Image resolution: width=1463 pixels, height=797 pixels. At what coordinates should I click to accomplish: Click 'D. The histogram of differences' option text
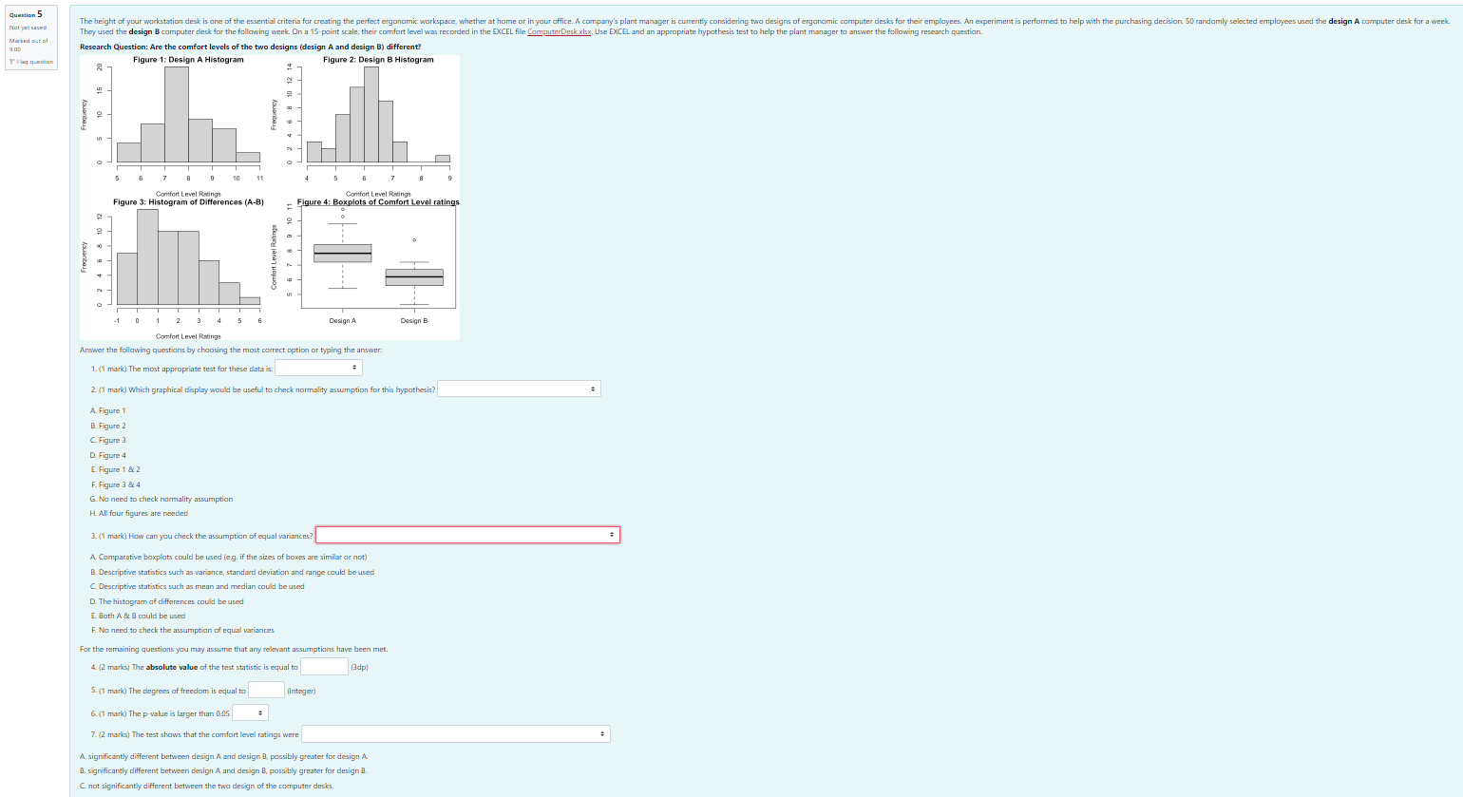click(x=167, y=601)
